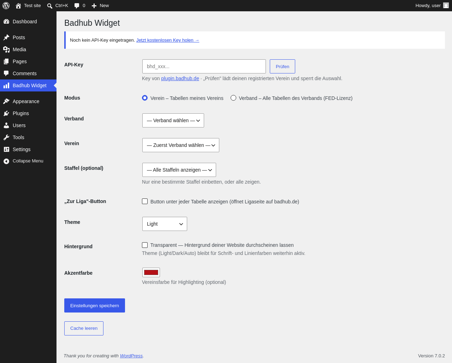452x363 pixels.
Task: Click the Badhub Widget chart icon
Action: point(6,85)
